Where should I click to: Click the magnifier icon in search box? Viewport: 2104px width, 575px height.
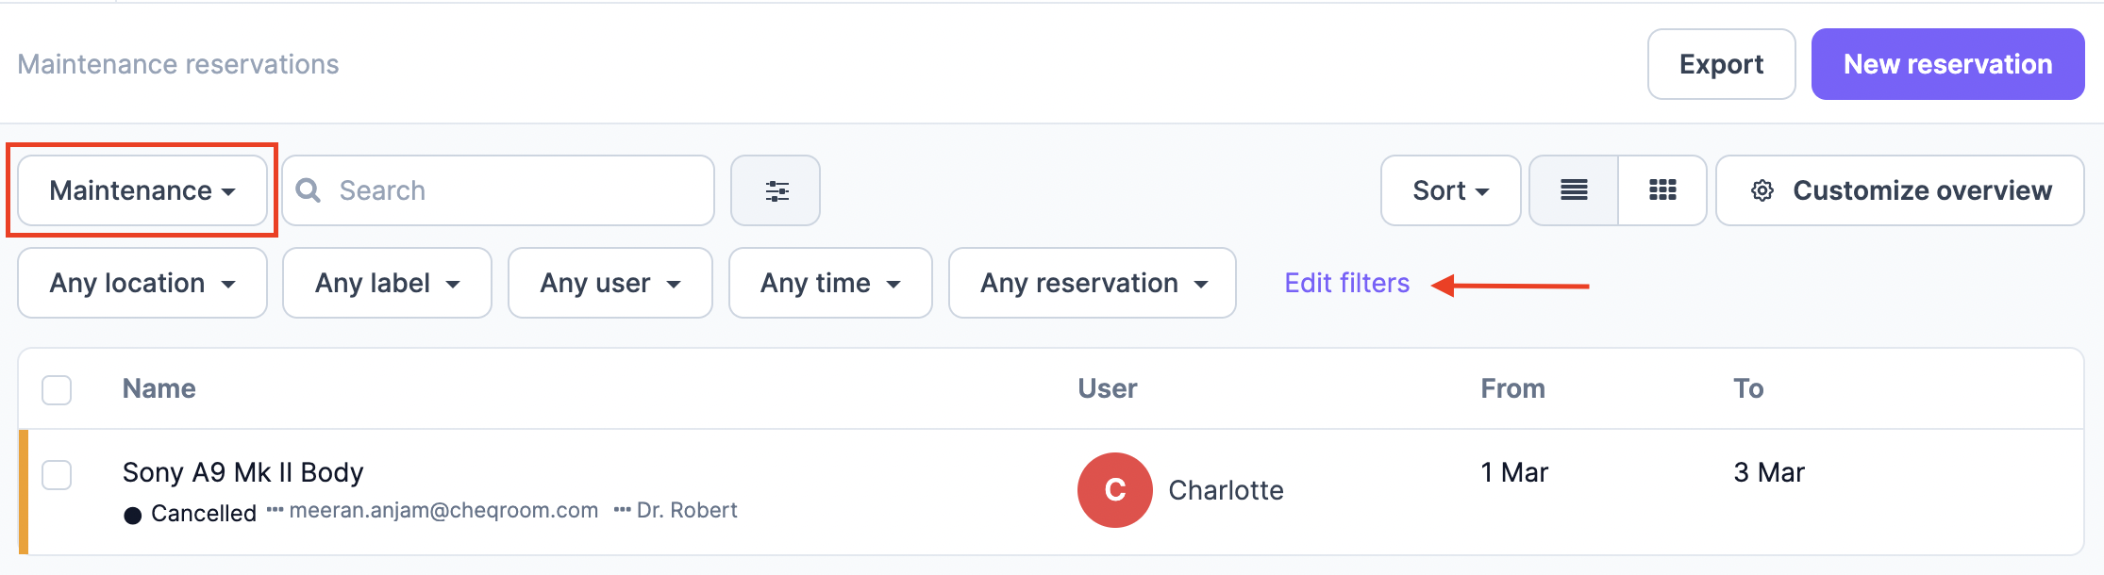309,190
